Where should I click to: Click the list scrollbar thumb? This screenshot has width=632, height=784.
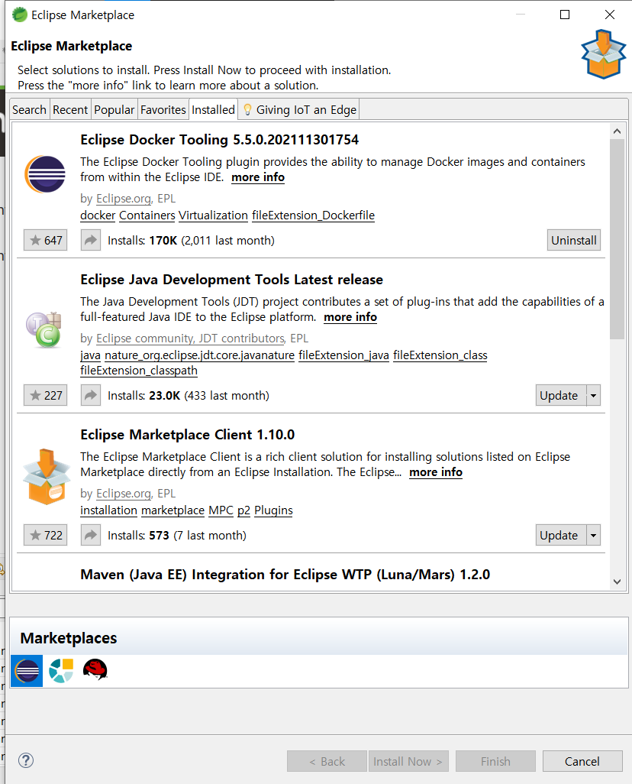[x=617, y=239]
